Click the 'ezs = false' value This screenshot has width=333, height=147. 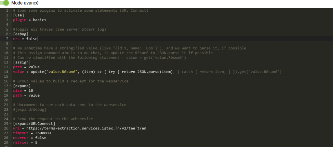click(32, 39)
